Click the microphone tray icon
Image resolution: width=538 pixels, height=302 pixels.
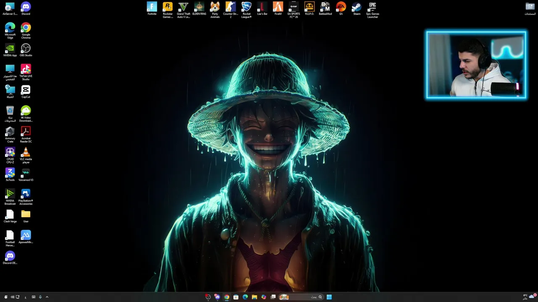[40, 297]
